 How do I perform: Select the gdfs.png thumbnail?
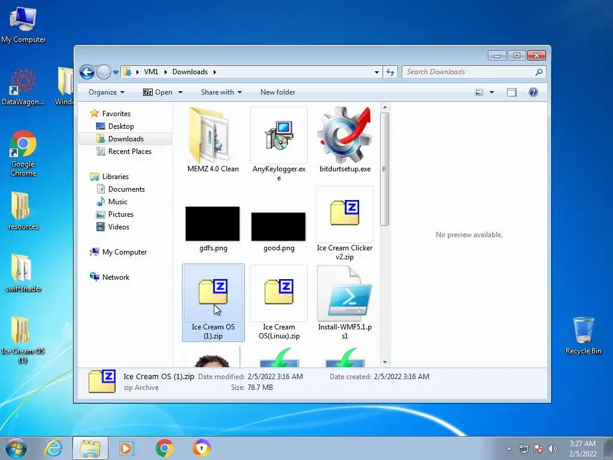(213, 224)
